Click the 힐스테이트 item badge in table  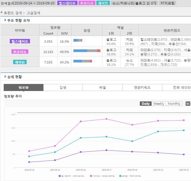pos(20,41)
